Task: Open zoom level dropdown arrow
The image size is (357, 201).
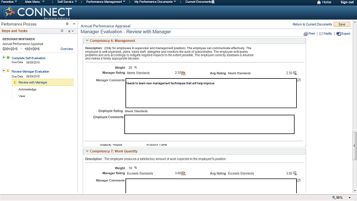Action: 350,198
